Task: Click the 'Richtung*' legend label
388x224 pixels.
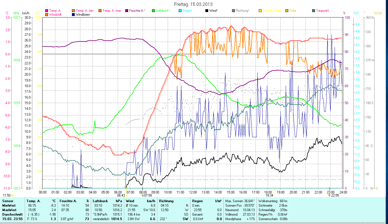Action: [x=243, y=11]
